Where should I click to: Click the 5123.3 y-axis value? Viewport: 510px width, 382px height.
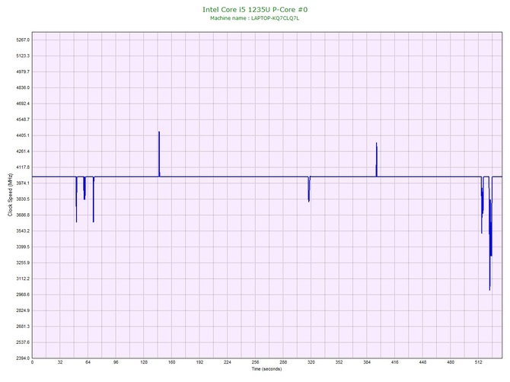pyautogui.click(x=23, y=56)
